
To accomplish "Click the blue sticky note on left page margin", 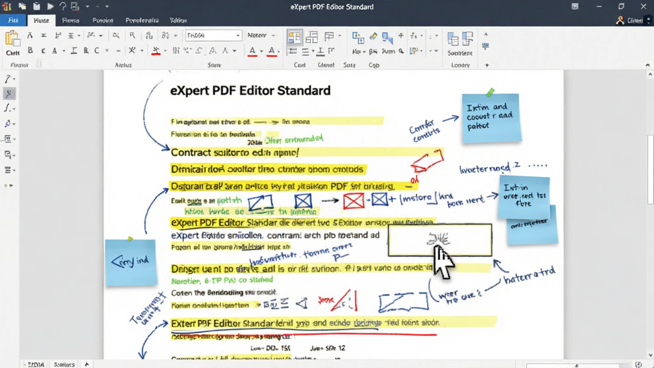I will [x=131, y=262].
